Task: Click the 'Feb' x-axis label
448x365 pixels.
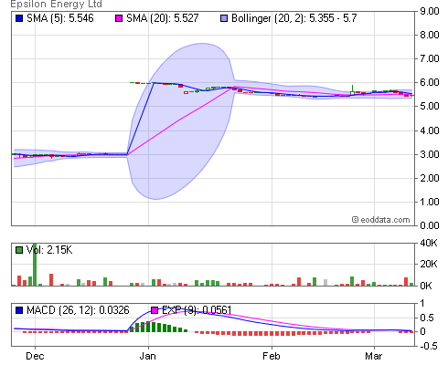Action: tap(272, 356)
